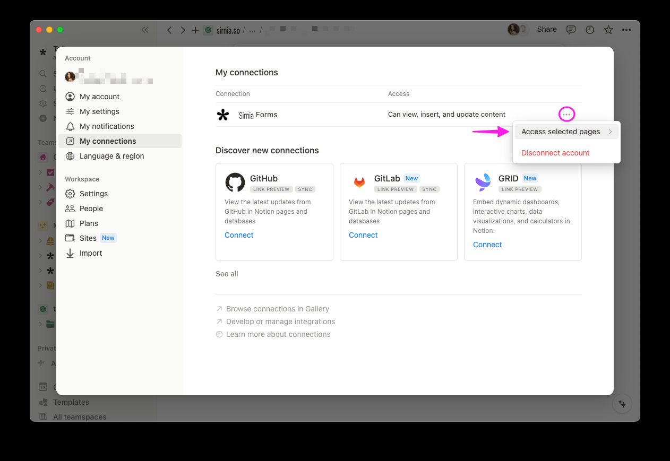Click the Sirnia Forms asterisk icon
The height and width of the screenshot is (461, 670).
click(x=223, y=115)
